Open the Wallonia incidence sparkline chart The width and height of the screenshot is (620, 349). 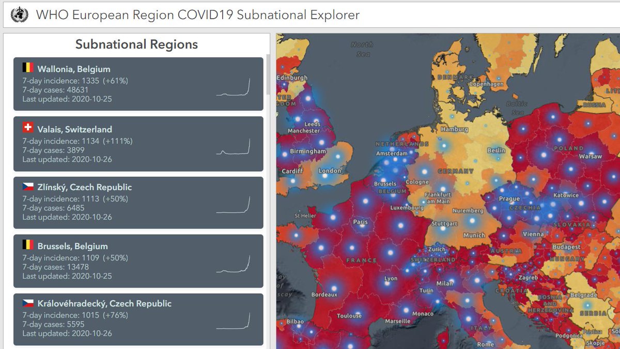tap(234, 87)
